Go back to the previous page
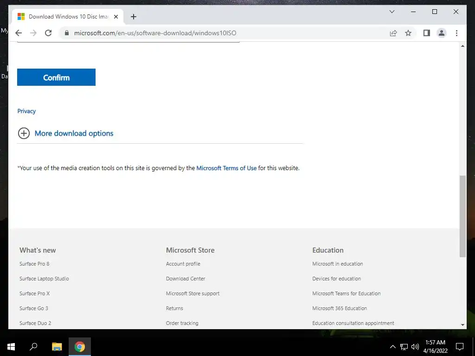Viewport: 475px width, 356px height. (19, 33)
